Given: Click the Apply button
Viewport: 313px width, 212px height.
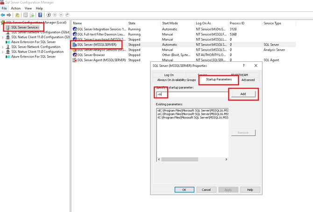Looking at the screenshot, I should tap(228, 190).
